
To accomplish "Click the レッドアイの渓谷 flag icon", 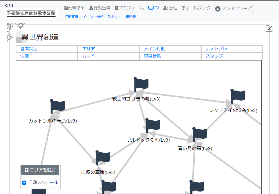I will point(238,96).
